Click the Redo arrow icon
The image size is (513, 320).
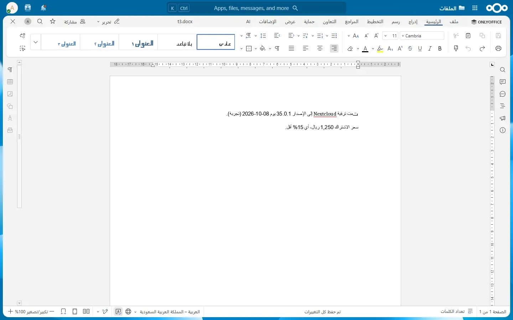tap(482, 48)
